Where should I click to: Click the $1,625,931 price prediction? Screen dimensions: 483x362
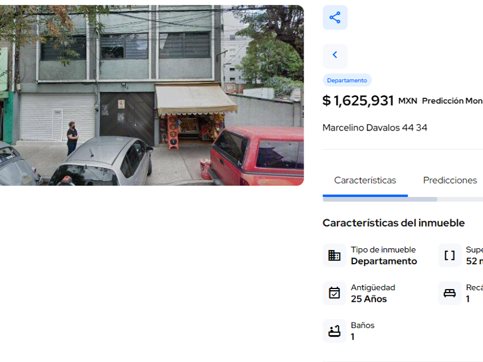(358, 101)
